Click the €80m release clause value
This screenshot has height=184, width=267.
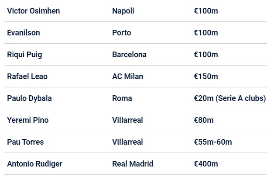(204, 120)
